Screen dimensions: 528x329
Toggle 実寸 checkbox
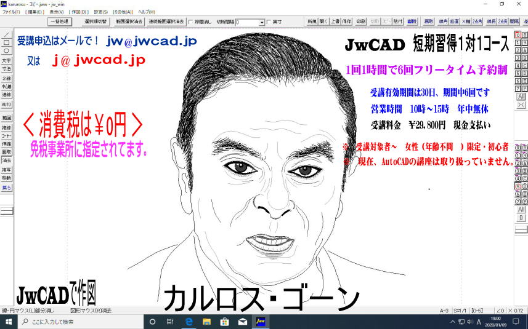[x=269, y=22]
